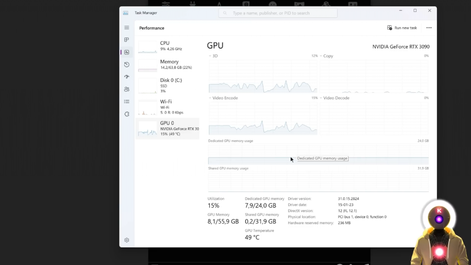The width and height of the screenshot is (471, 265).
Task: Click the Task Manager app icon
Action: tap(126, 13)
